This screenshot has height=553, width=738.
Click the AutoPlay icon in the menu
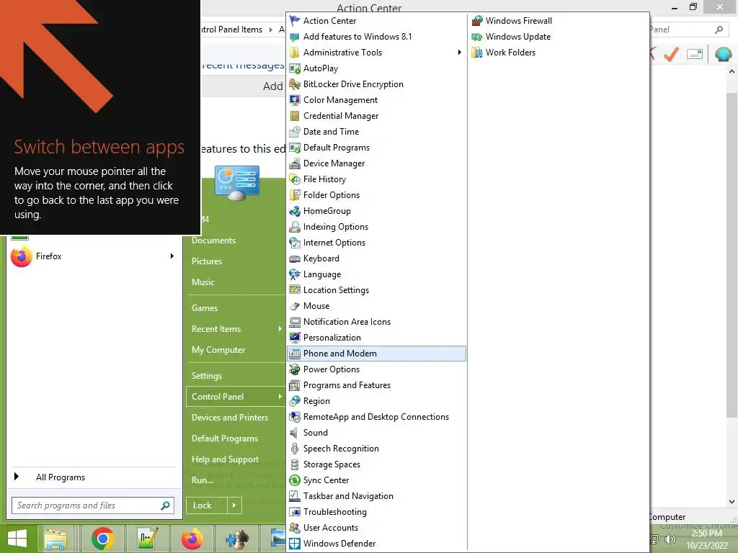295,68
